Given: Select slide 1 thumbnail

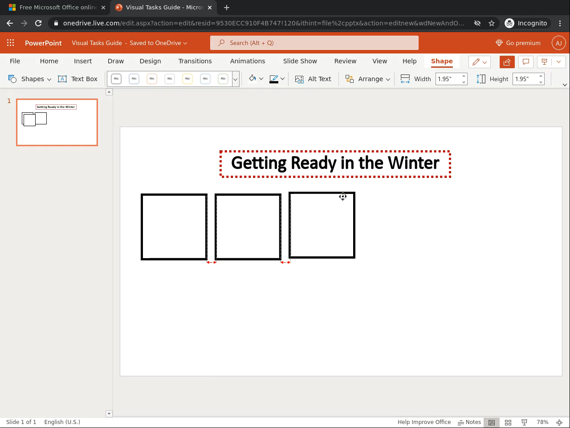Looking at the screenshot, I should pos(57,122).
